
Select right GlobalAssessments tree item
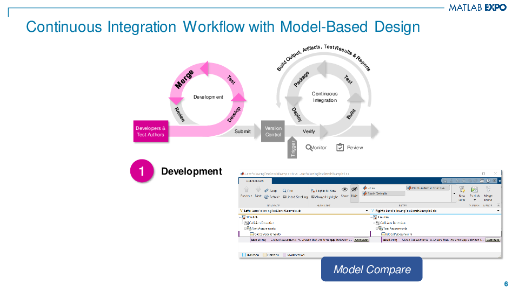[x=397, y=234]
